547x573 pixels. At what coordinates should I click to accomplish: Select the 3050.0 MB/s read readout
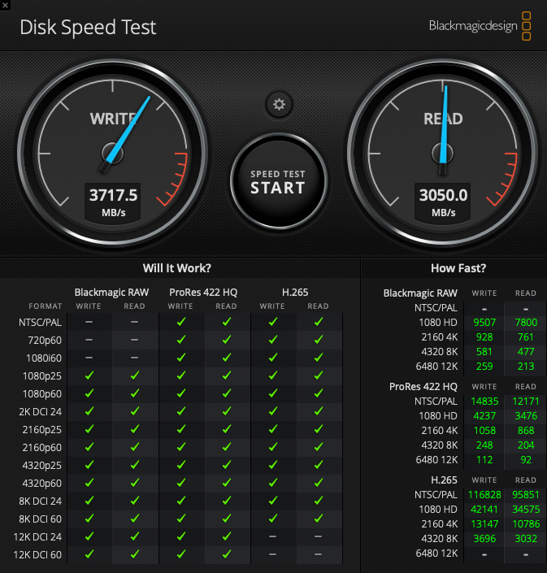[443, 202]
